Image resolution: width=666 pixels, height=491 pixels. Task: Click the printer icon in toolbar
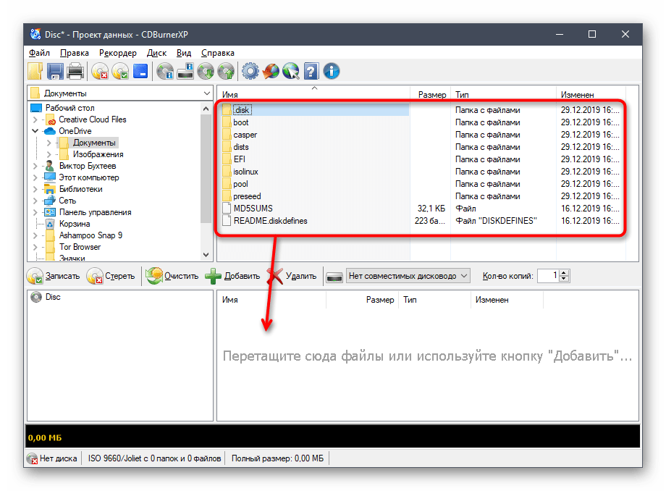[x=75, y=71]
